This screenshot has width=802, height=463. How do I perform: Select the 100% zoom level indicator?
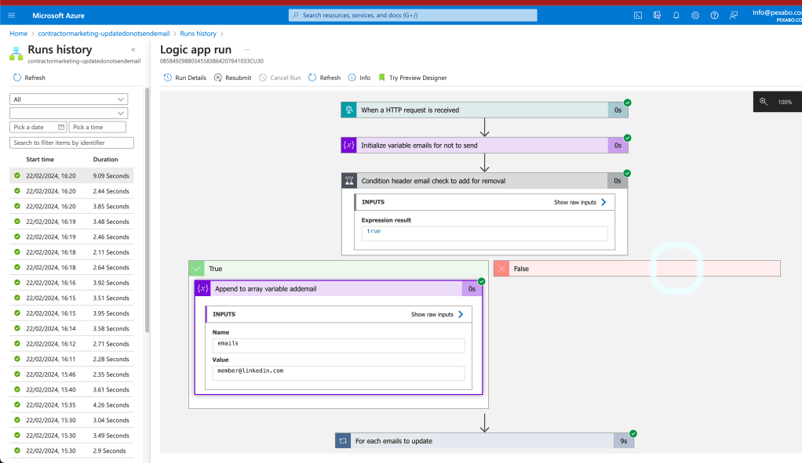[785, 102]
